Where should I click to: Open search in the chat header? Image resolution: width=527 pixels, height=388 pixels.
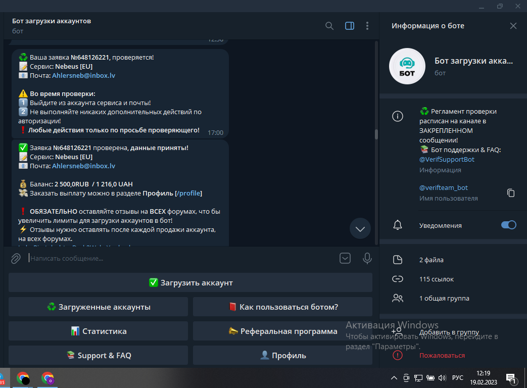click(x=329, y=26)
